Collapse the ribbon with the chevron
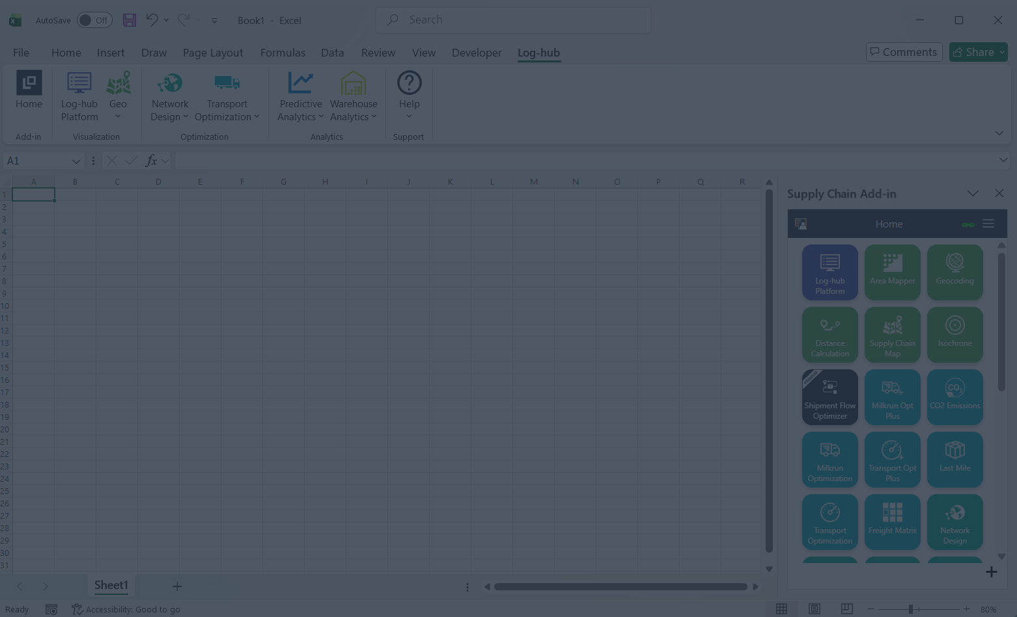This screenshot has width=1017, height=617. 999,133
